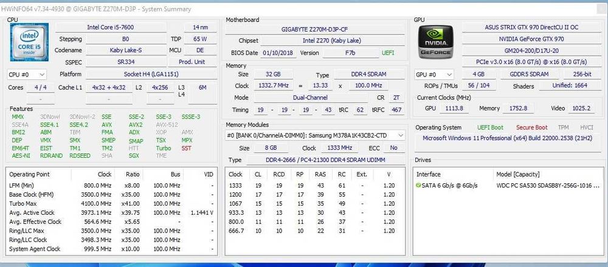Click the grayed AVX-512 feature label
Image resolution: width=608 pixels, height=267 pixels.
pos(167,125)
